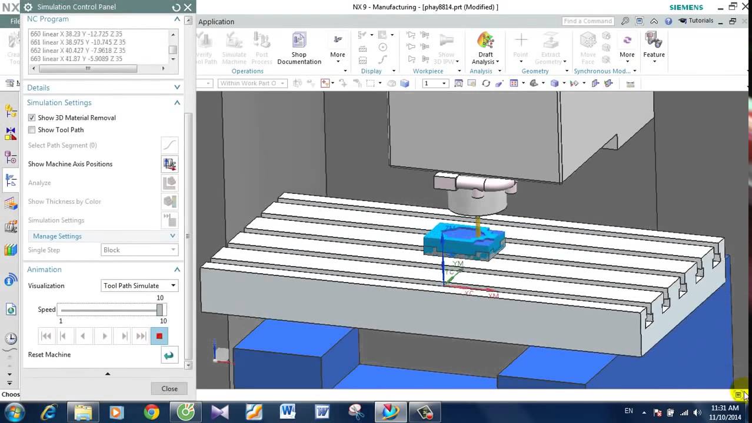Screen dimensions: 752x423
Task: Open the Tutorials menu
Action: coord(696,21)
